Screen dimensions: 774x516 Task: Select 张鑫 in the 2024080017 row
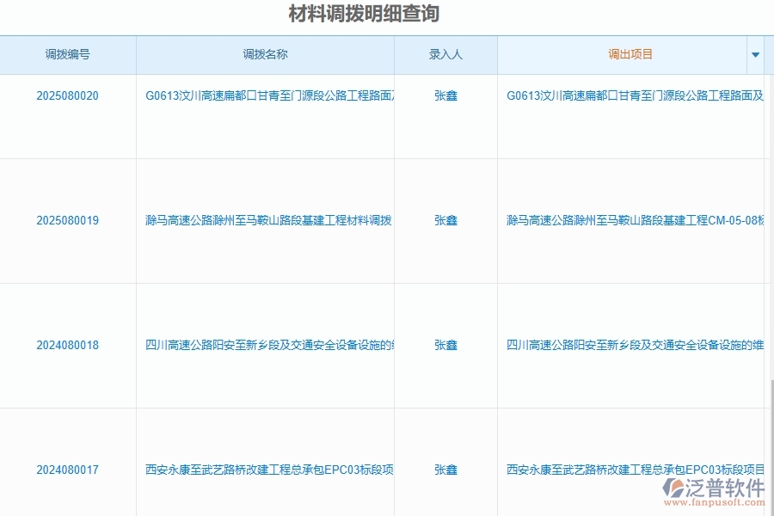[445, 470]
